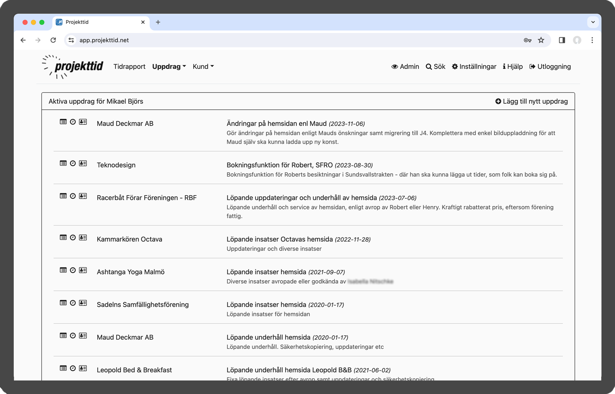This screenshot has width=615, height=394.
Task: Expand the Uppdrag dropdown menu
Action: (169, 67)
